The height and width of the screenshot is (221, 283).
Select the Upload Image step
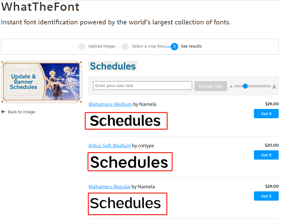tap(101, 46)
